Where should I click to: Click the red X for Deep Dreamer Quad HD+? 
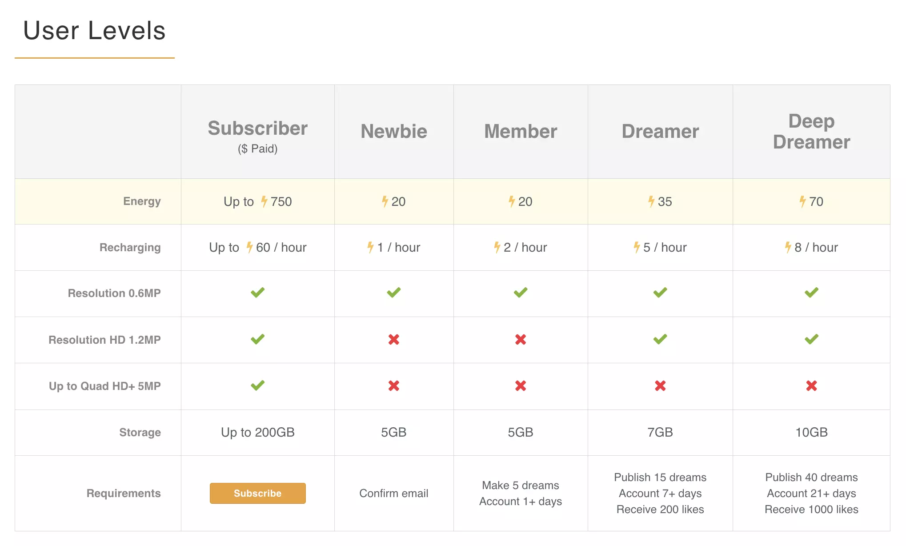[811, 385]
